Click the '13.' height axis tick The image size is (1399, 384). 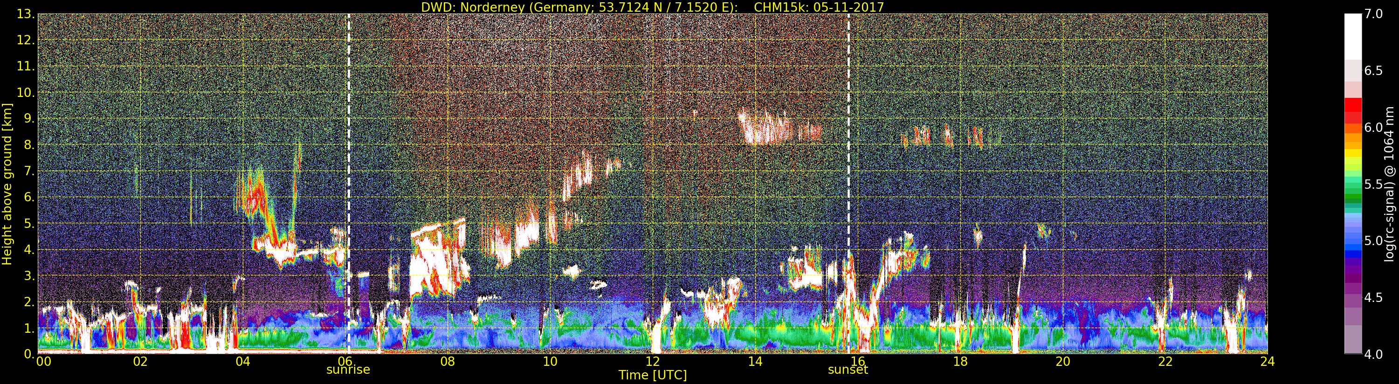[x=26, y=14]
